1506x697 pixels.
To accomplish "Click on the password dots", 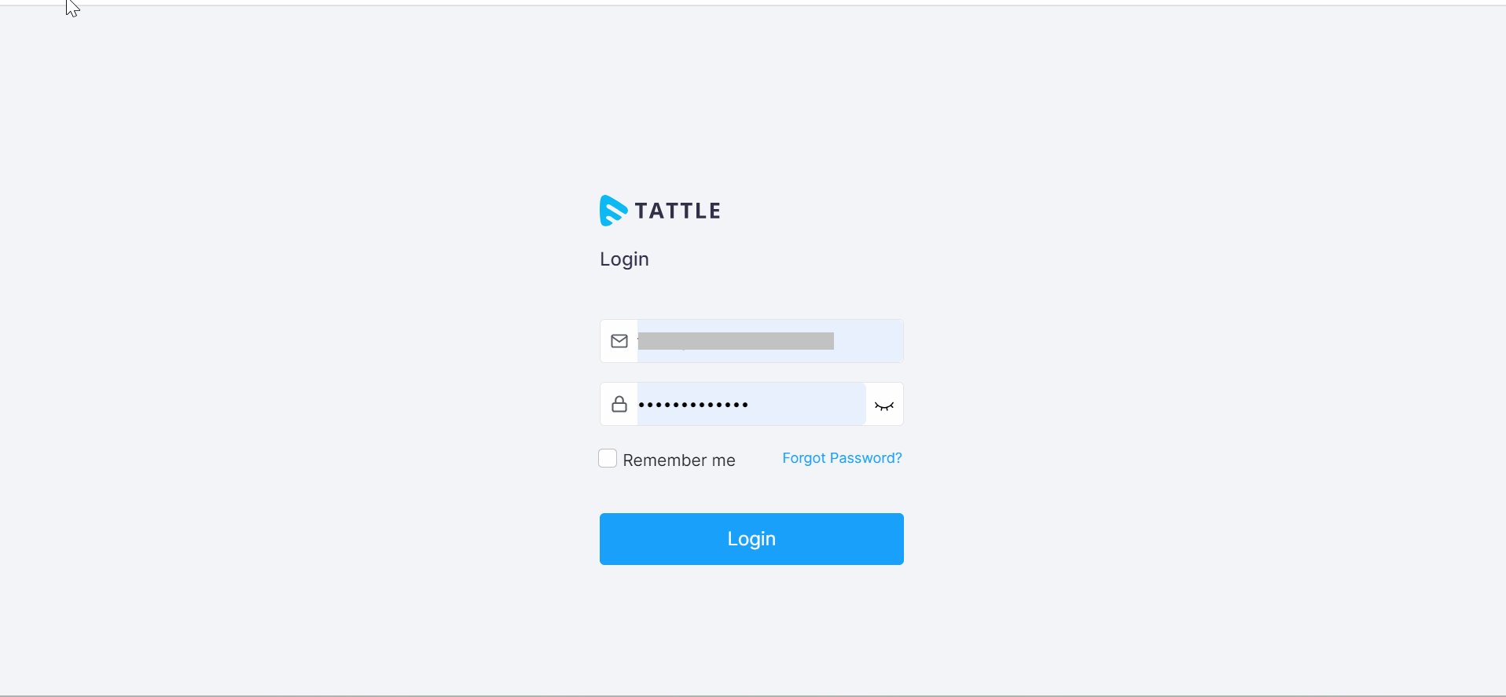I will click(x=693, y=405).
